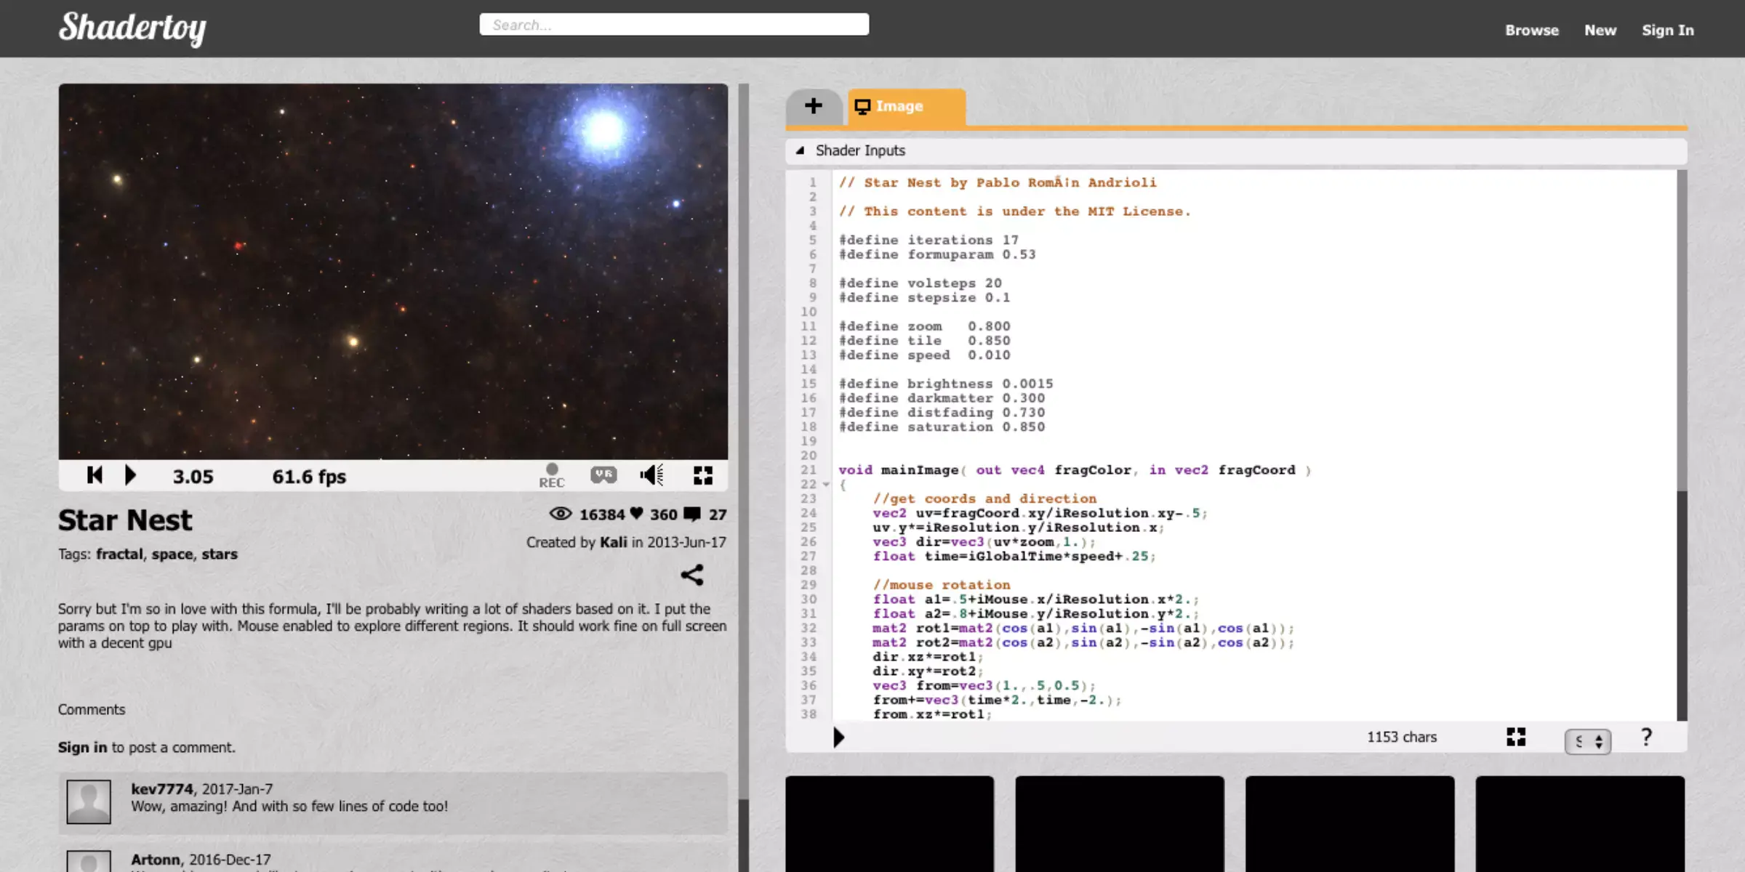Click the left page column scrollbar
The image size is (1745, 872).
(x=744, y=477)
